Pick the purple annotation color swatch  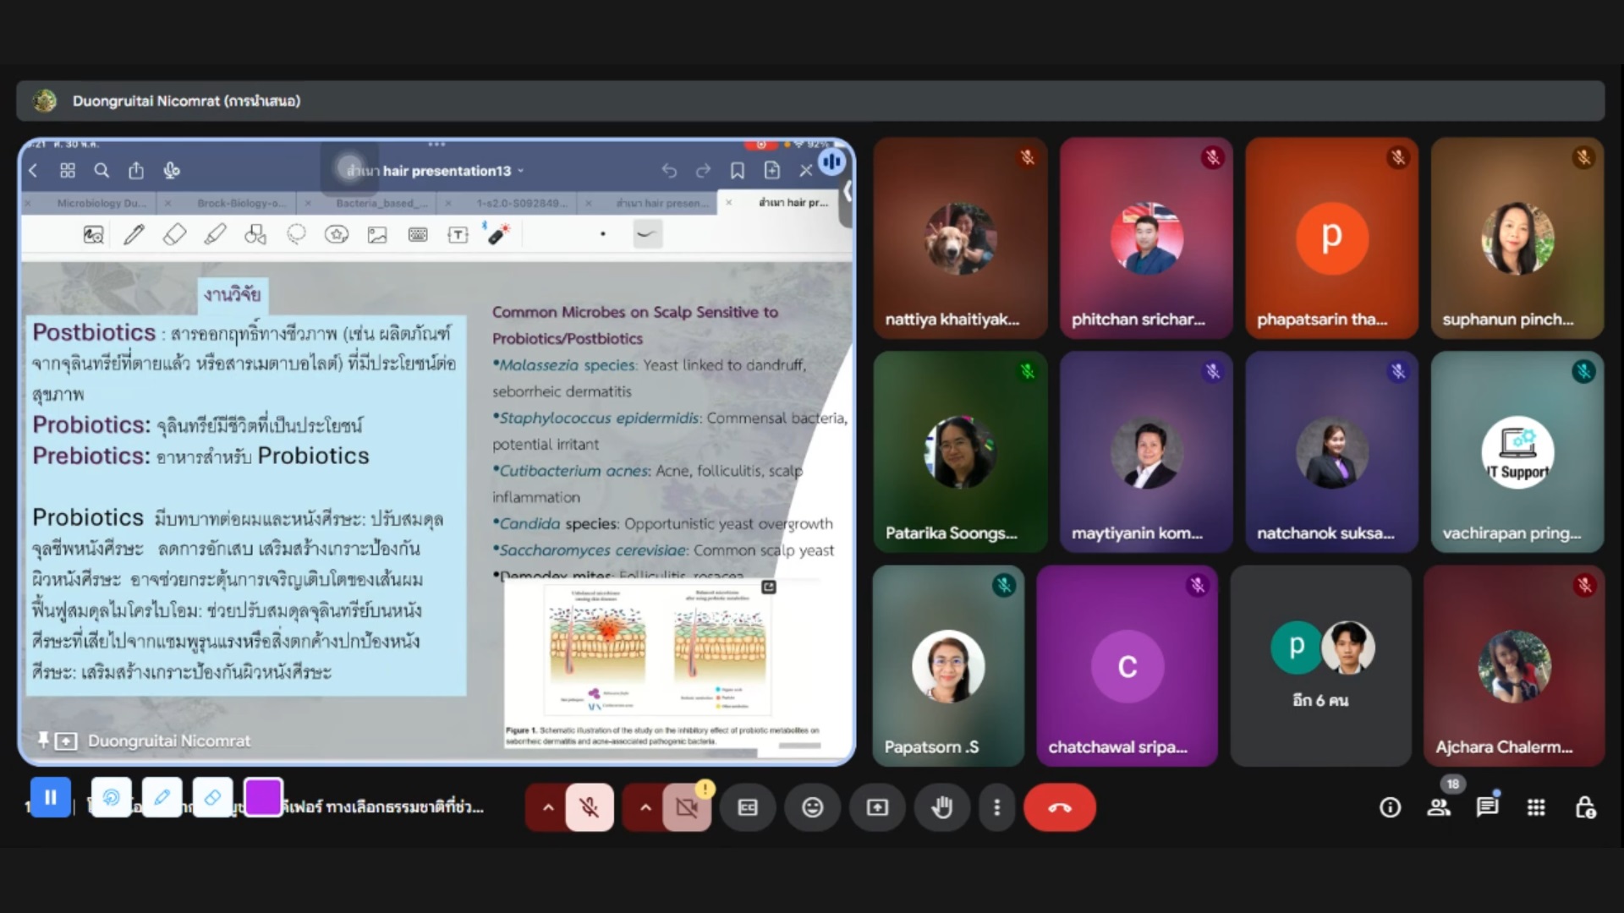point(263,797)
